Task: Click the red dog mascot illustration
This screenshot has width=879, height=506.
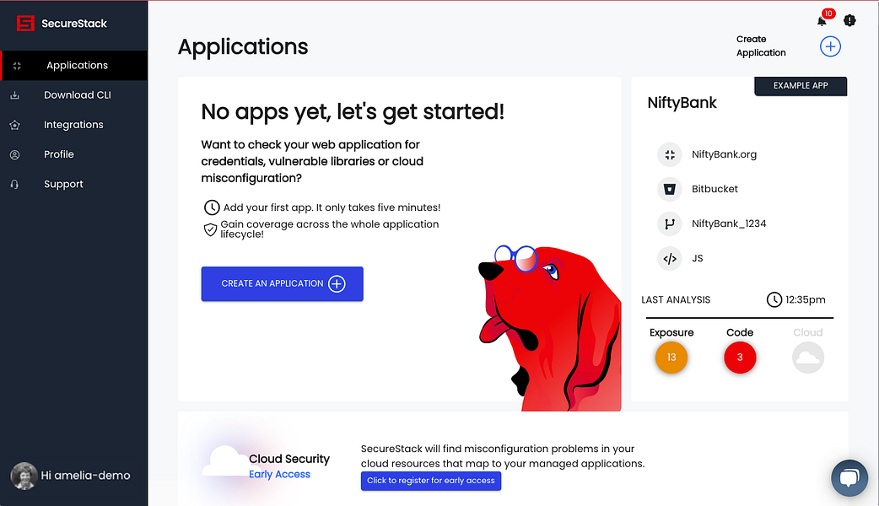Action: (549, 328)
